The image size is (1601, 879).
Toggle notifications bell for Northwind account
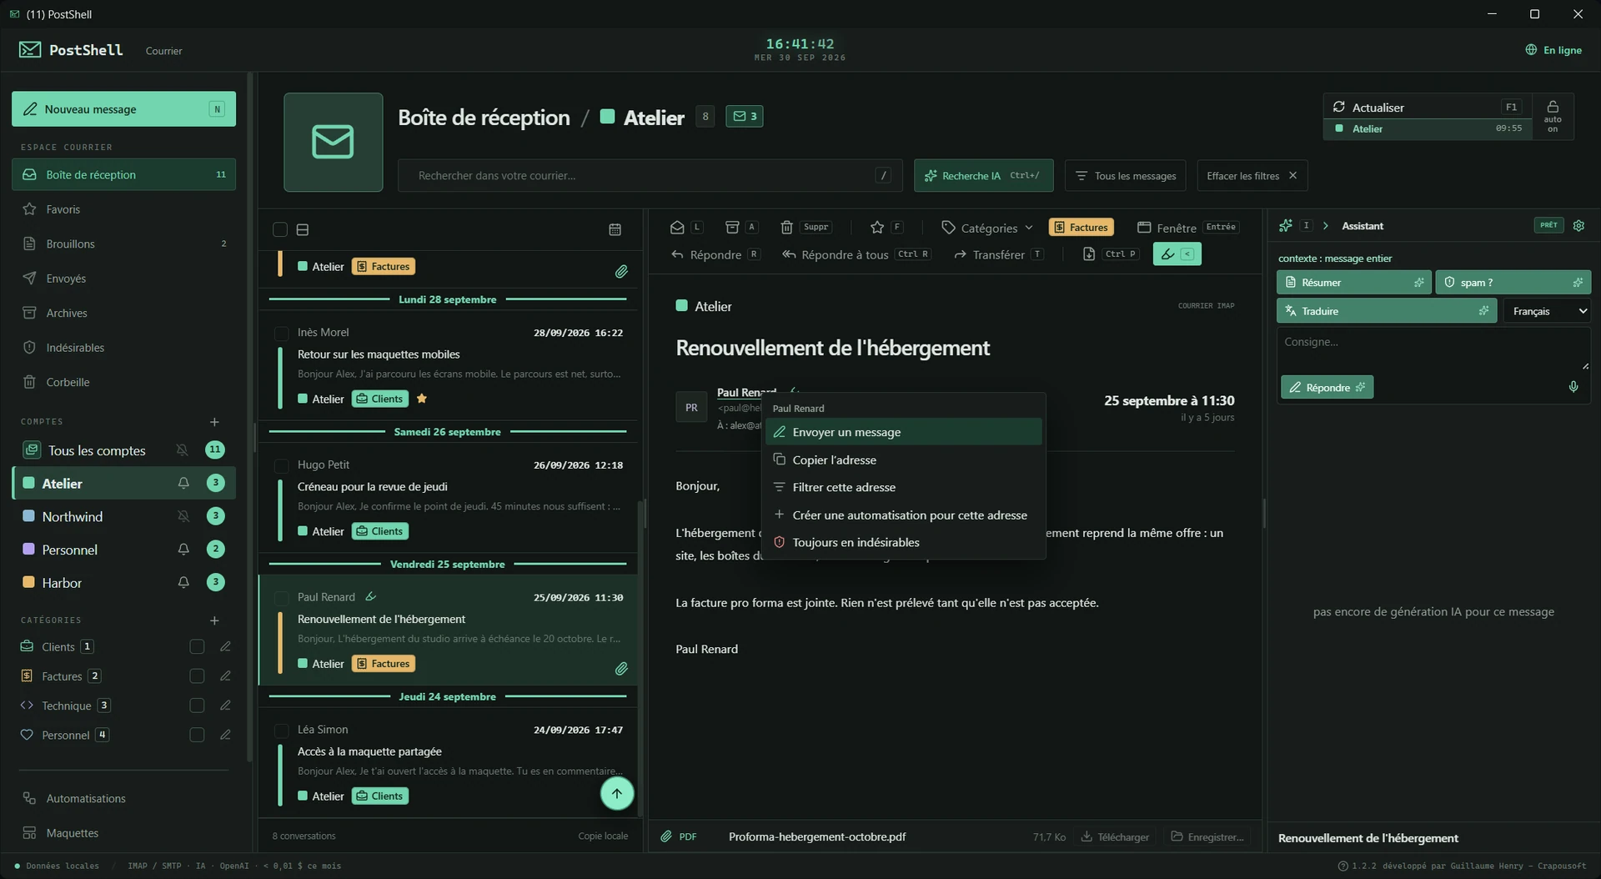click(183, 516)
